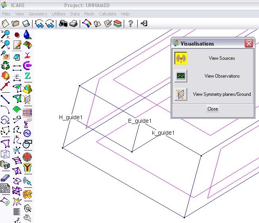Click the Visualisations dialog title bar
Viewport: 259px width, 223px height.
208,44
